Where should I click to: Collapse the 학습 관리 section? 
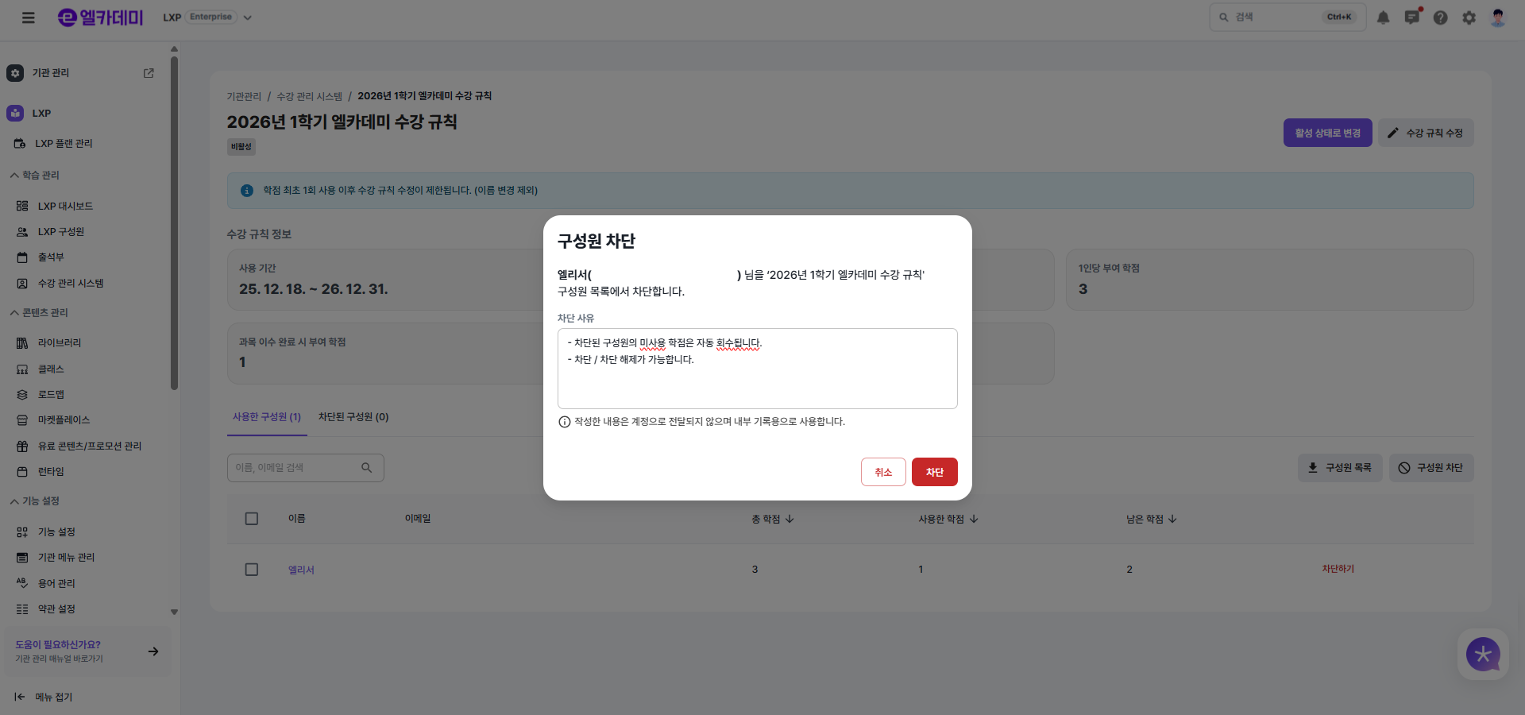point(34,175)
